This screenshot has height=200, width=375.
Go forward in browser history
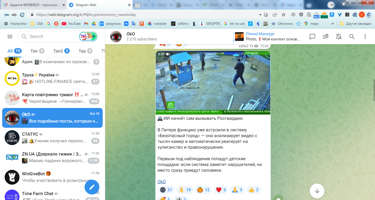click(14, 15)
